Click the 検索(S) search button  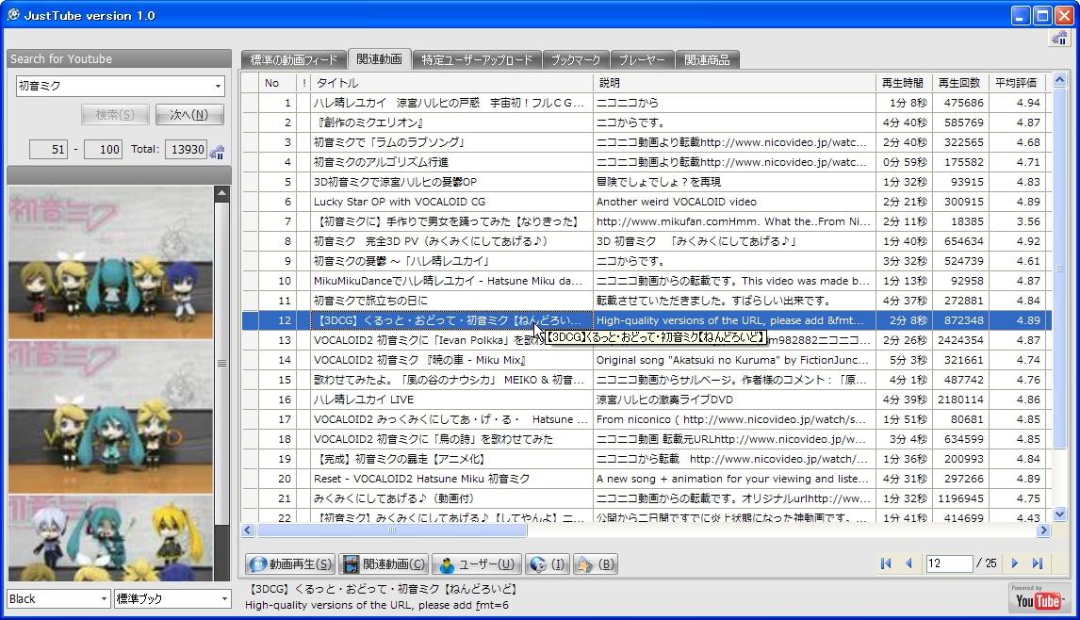point(115,114)
